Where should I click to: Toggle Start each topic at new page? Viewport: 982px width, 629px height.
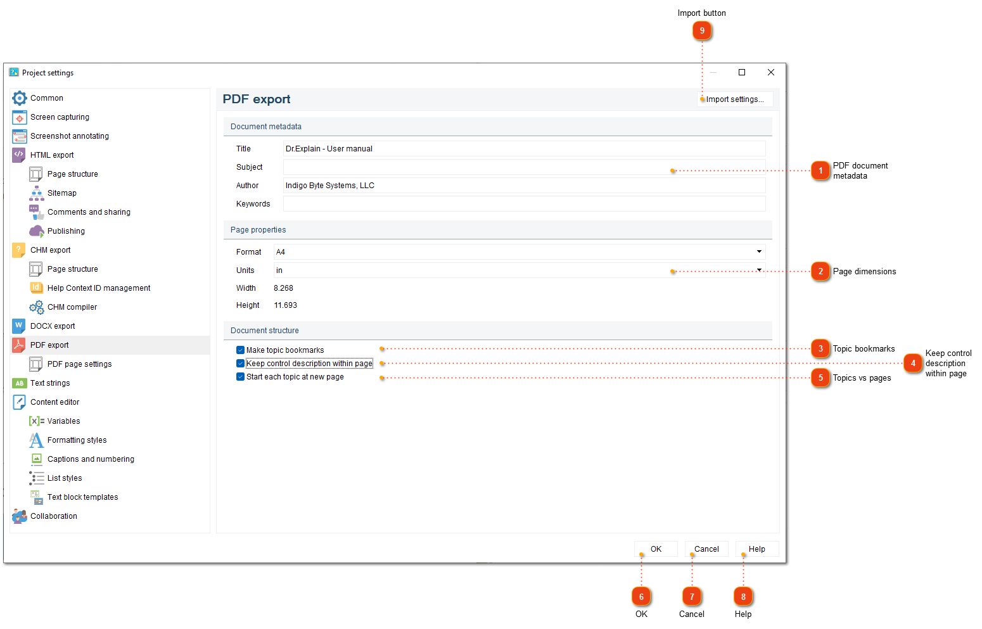pos(240,376)
